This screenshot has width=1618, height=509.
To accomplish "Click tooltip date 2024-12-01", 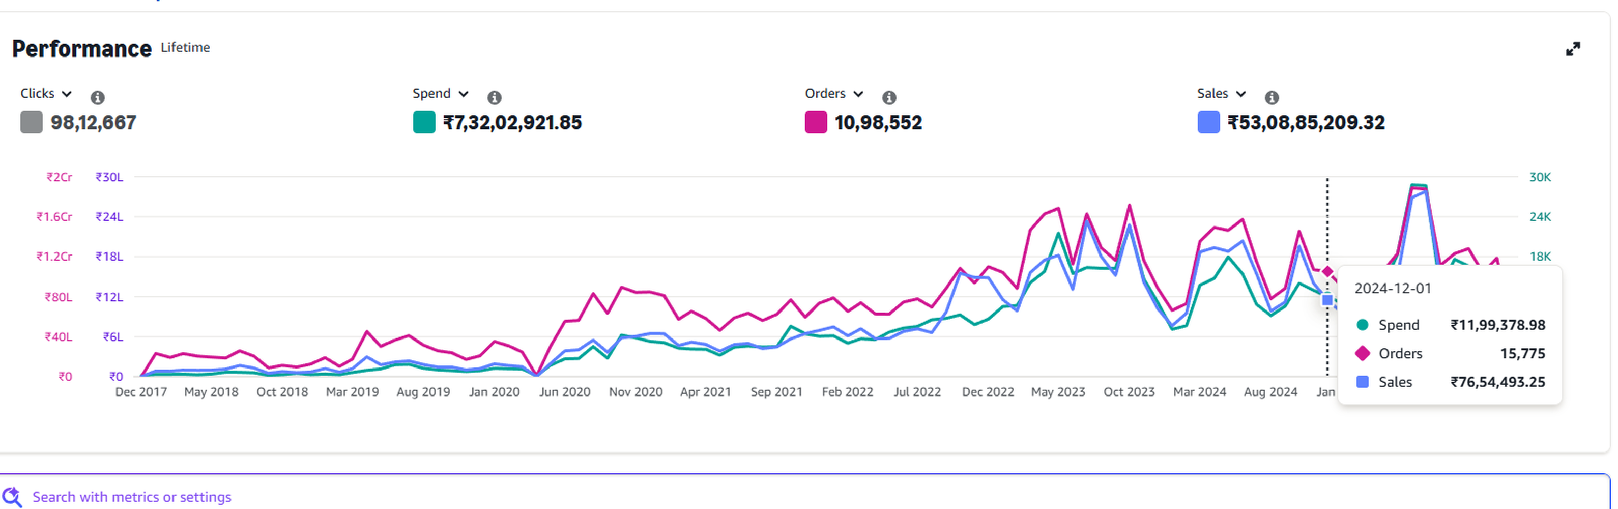I will click(1393, 289).
